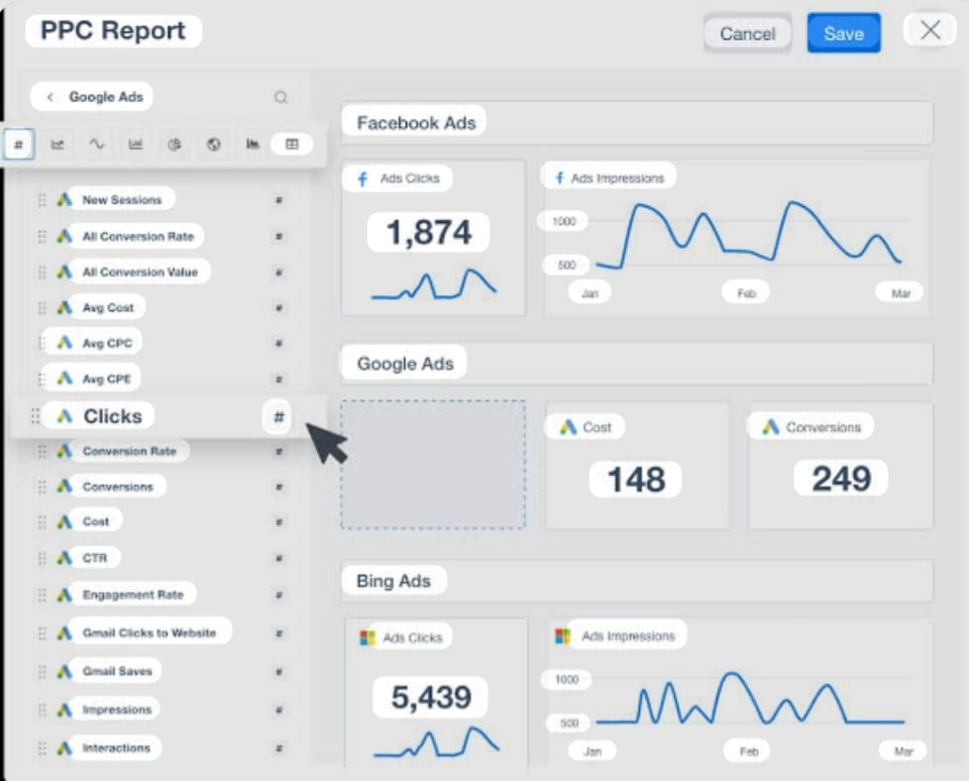Click the # icon beside Avg Cost

tap(278, 307)
